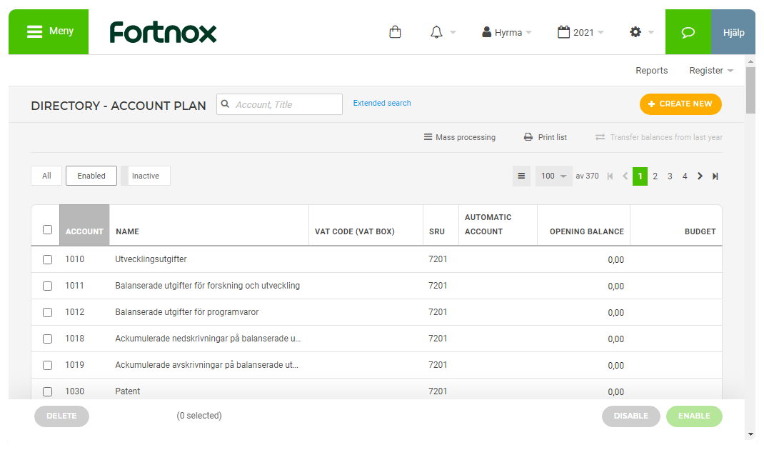This screenshot has width=764, height=450.
Task: Open Extended search
Action: pos(382,104)
